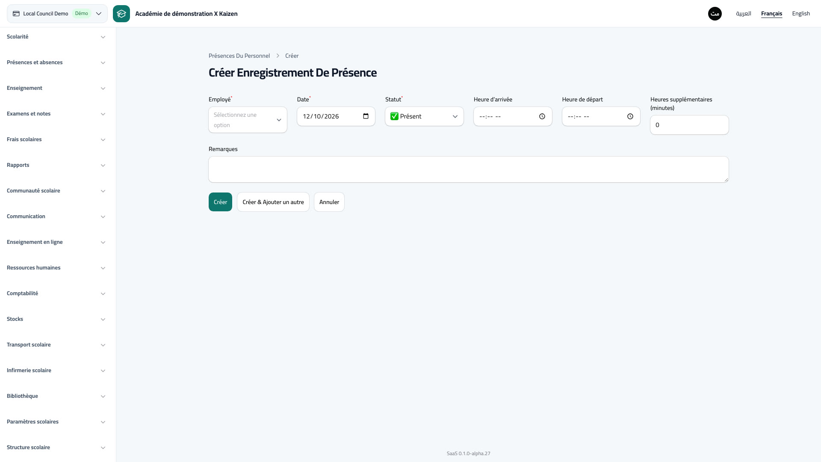Switch language to العربية
The image size is (821, 462).
click(743, 14)
